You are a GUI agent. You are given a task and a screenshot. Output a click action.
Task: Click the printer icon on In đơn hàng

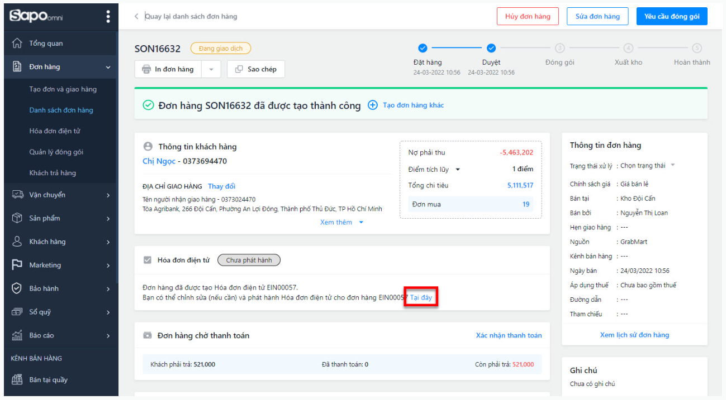[146, 69]
